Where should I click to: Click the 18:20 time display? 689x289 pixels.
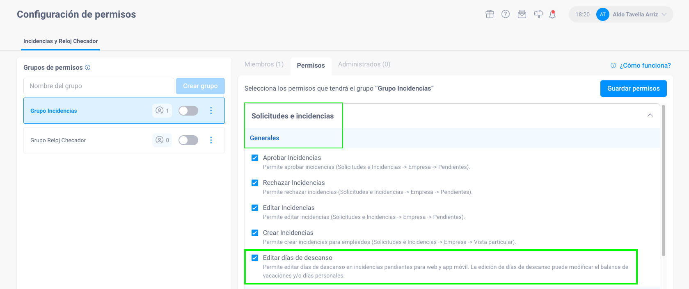582,14
